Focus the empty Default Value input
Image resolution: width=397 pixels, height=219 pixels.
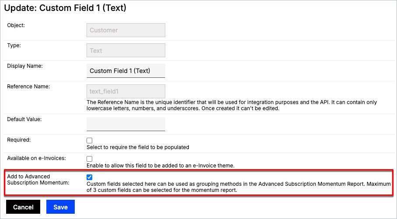coord(126,124)
